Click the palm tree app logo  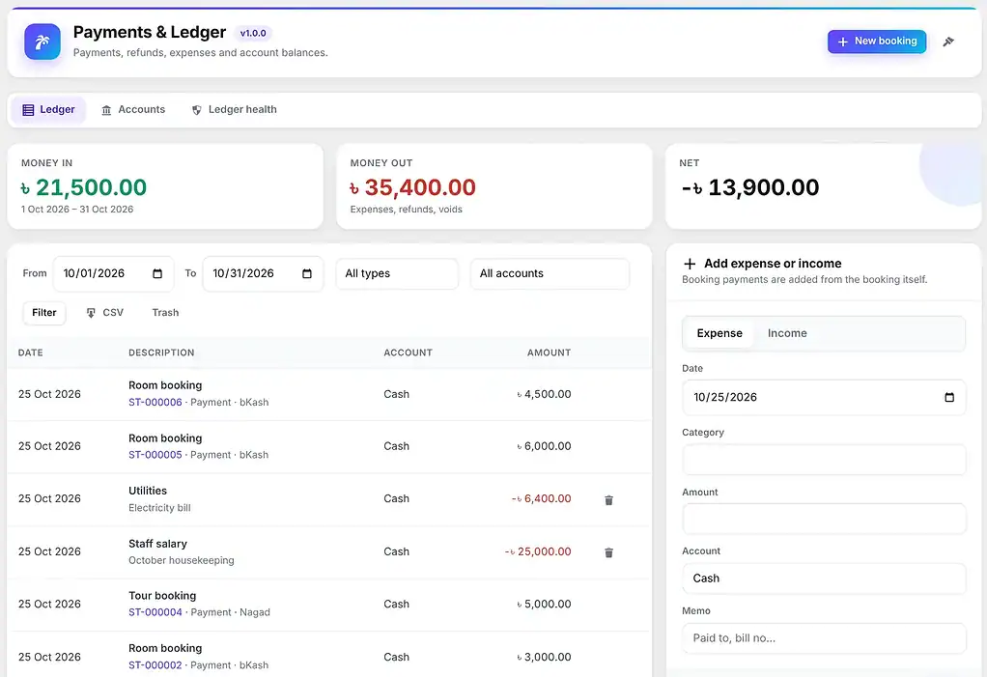pos(42,42)
